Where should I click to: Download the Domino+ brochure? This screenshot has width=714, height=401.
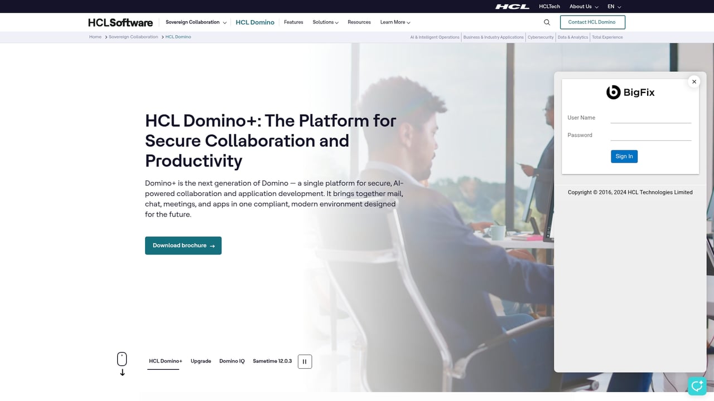[183, 245]
